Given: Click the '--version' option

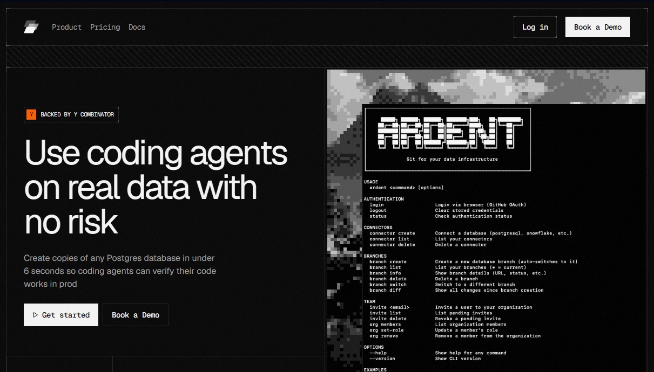Looking at the screenshot, I should (382, 359).
